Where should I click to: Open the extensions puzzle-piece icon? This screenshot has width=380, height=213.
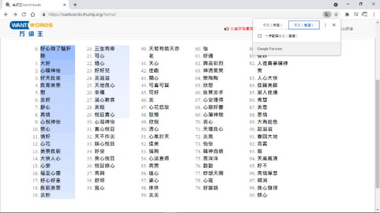pyautogui.click(x=347, y=15)
